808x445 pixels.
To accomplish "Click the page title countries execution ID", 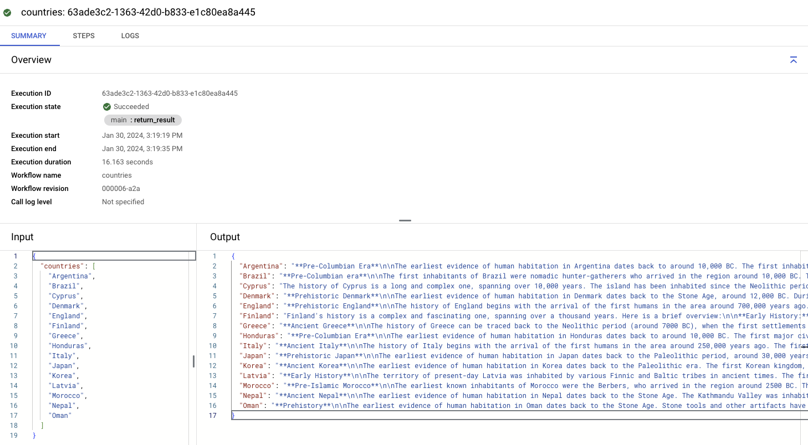I will [138, 12].
